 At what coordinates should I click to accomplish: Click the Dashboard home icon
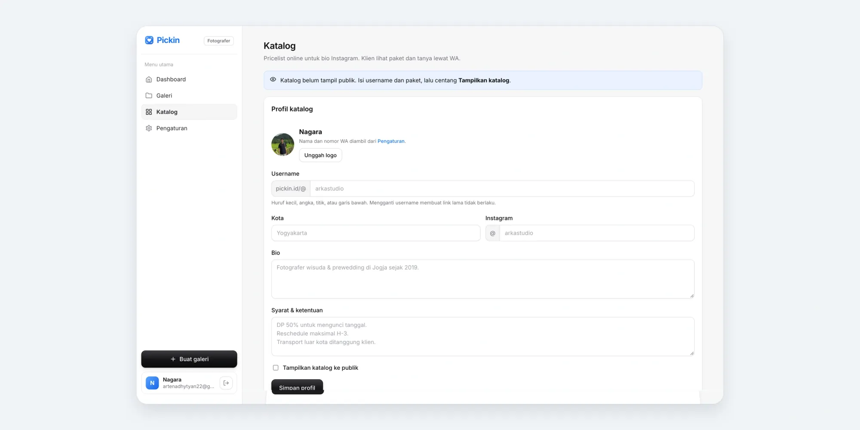pyautogui.click(x=149, y=79)
